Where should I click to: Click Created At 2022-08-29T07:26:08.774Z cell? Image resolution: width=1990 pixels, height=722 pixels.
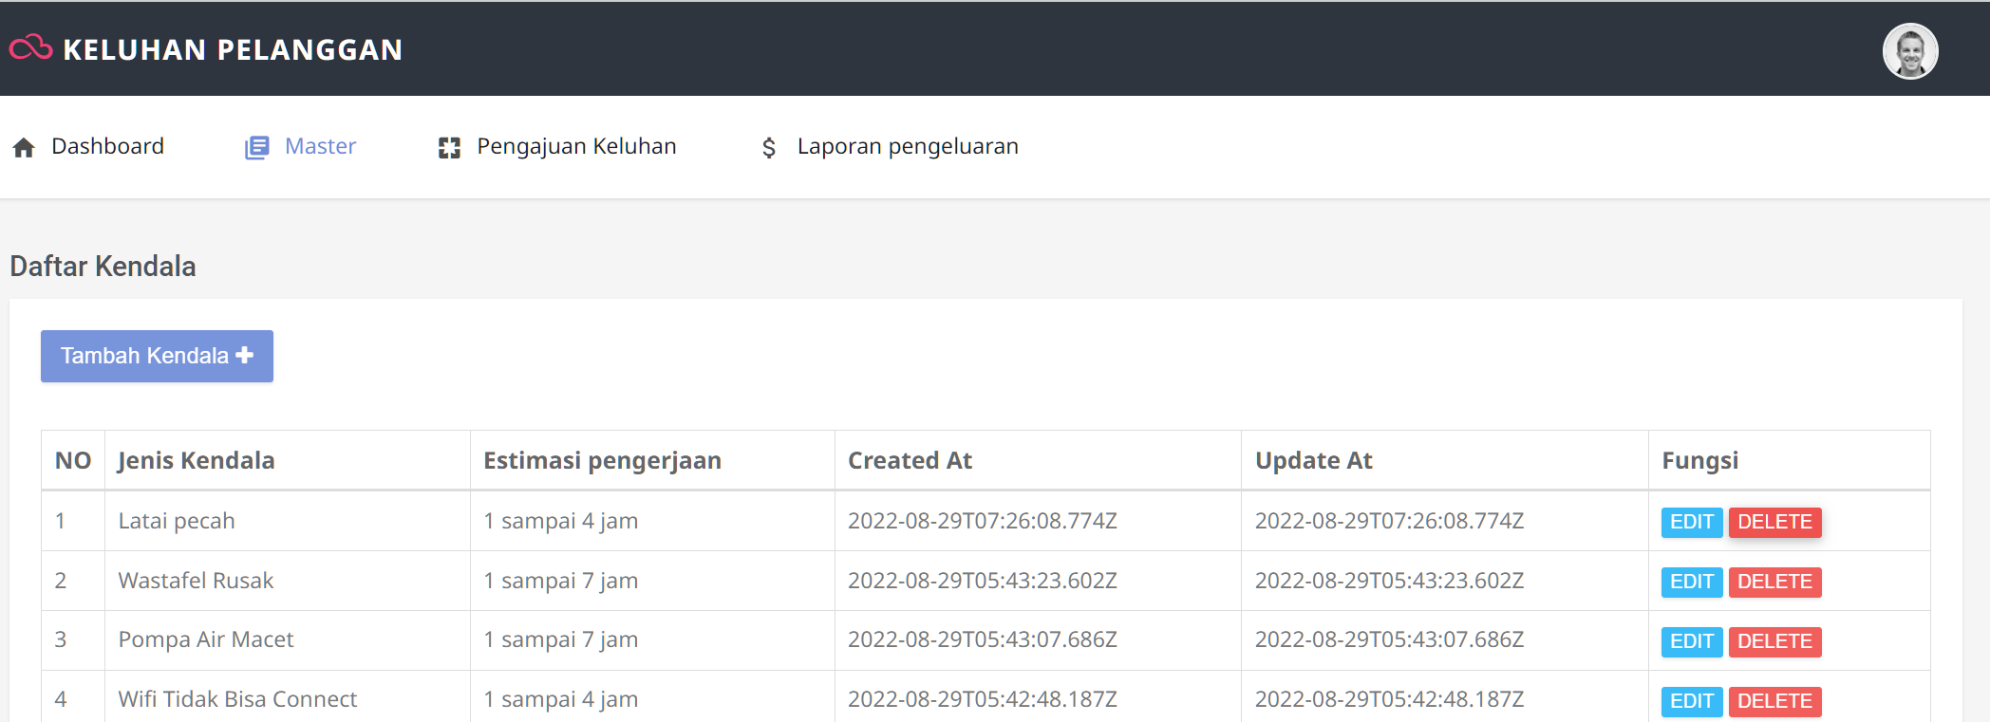click(1038, 521)
